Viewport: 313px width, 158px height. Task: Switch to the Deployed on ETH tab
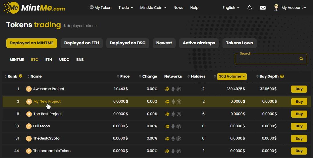coord(81,43)
